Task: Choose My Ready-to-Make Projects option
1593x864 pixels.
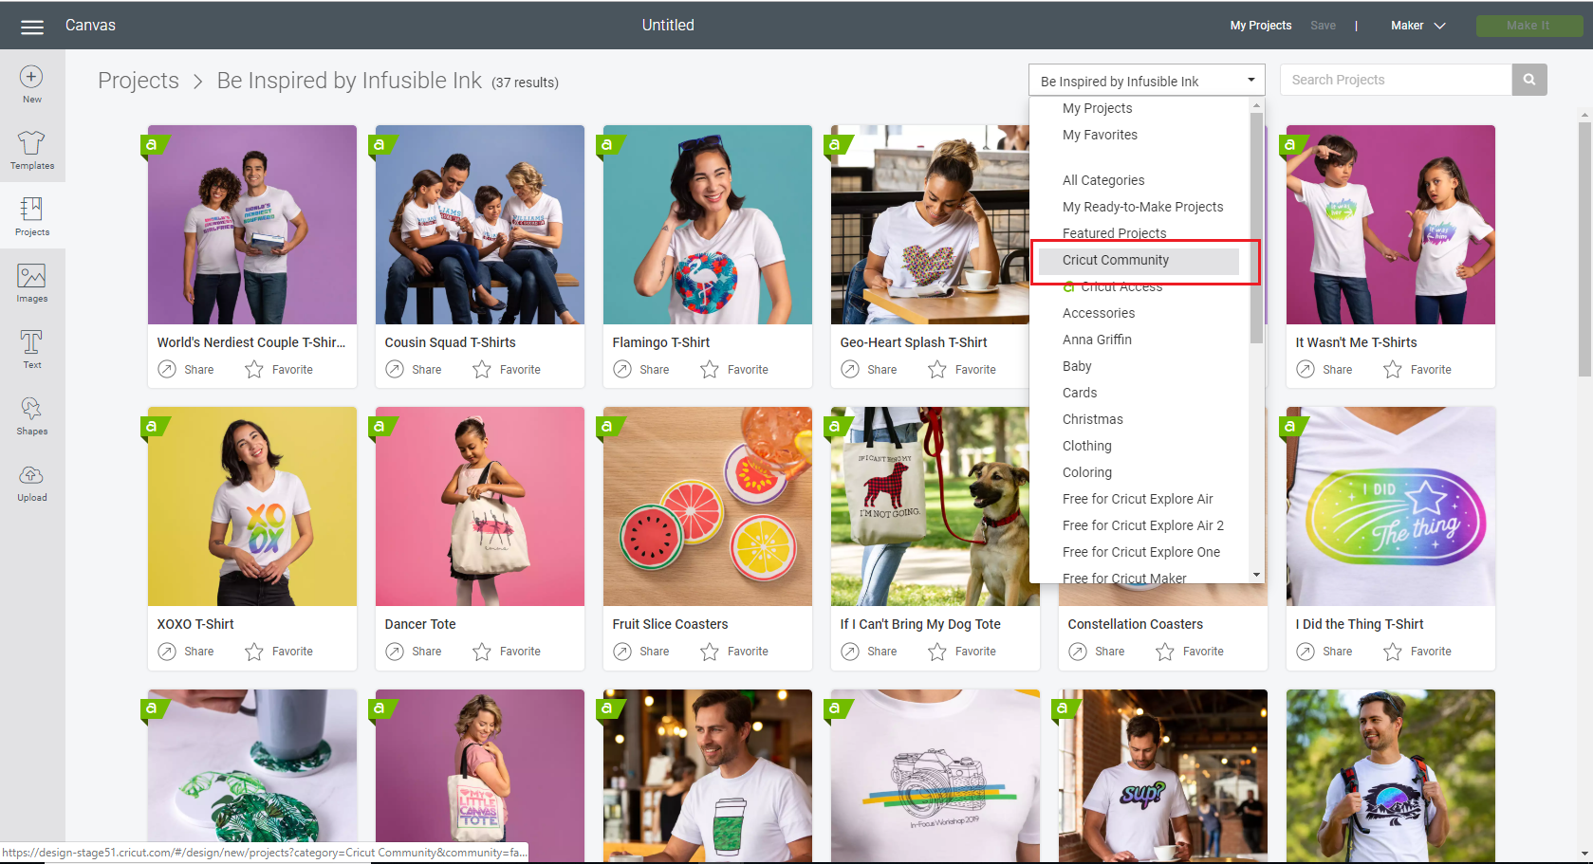Action: click(x=1142, y=207)
